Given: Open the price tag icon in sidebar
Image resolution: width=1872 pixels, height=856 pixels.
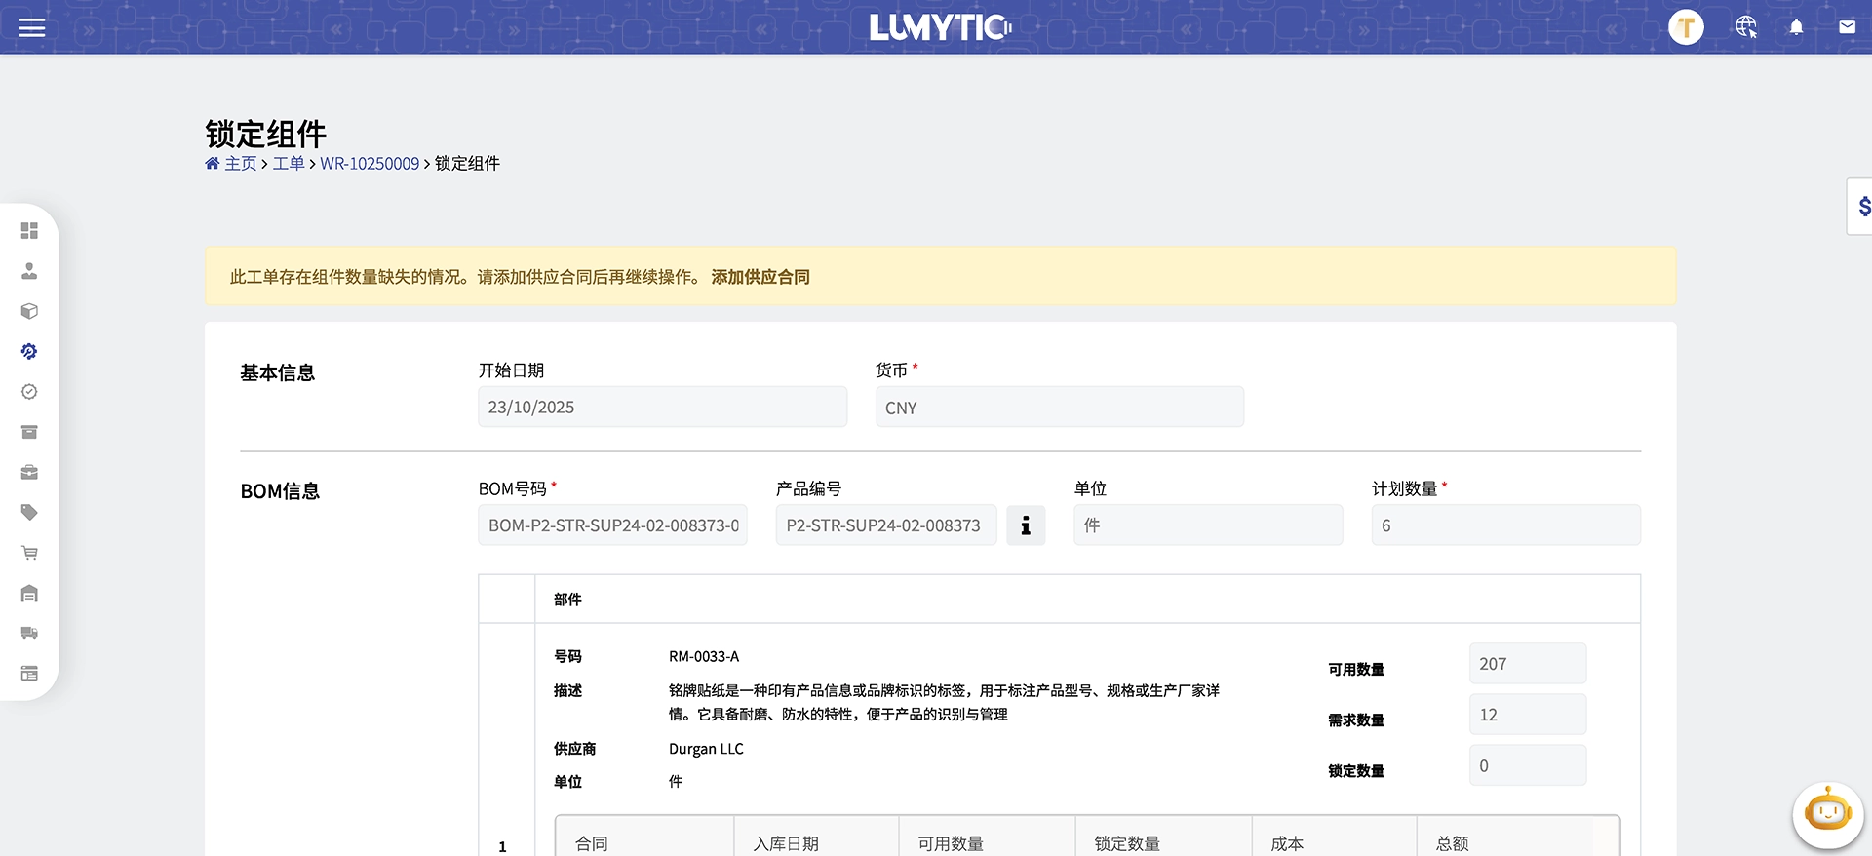Looking at the screenshot, I should [29, 512].
